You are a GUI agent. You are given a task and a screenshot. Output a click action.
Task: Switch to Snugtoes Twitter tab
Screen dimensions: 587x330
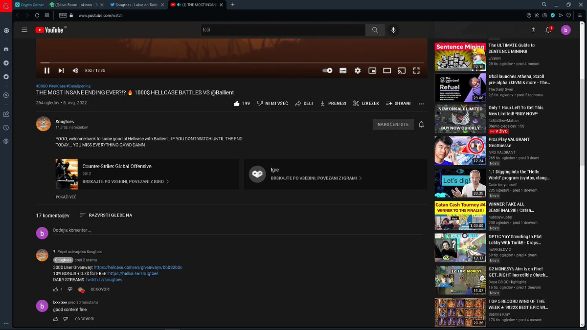pyautogui.click(x=137, y=4)
